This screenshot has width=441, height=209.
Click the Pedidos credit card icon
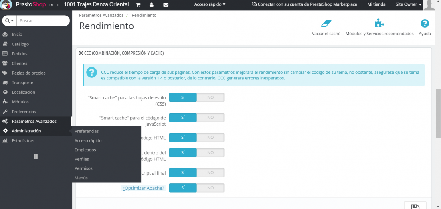click(x=5, y=53)
